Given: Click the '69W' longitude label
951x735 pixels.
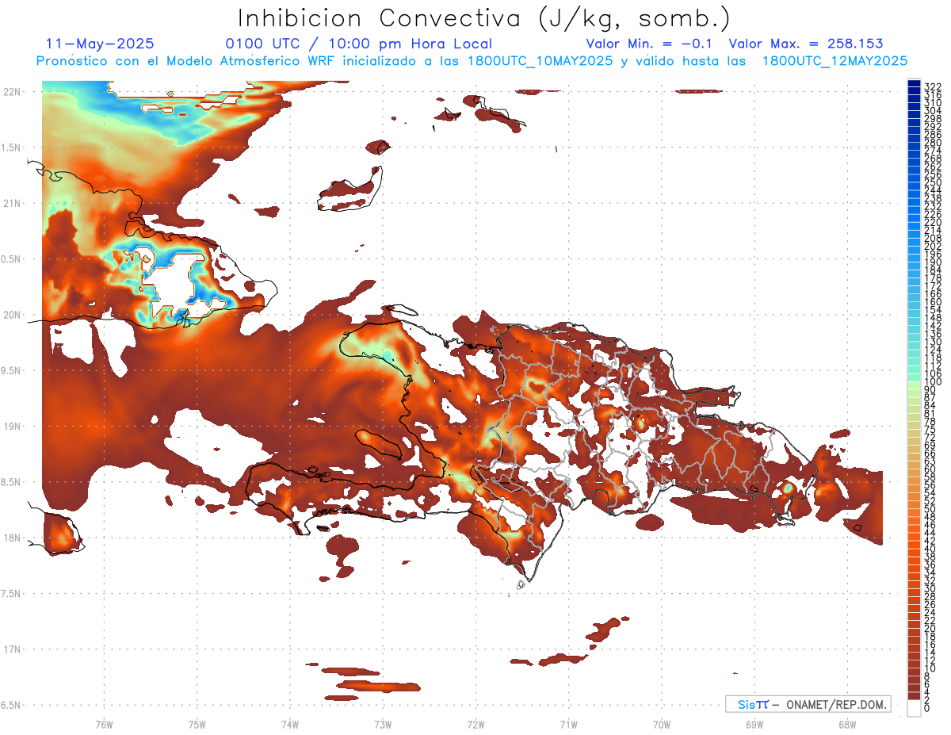Looking at the screenshot, I should [754, 724].
